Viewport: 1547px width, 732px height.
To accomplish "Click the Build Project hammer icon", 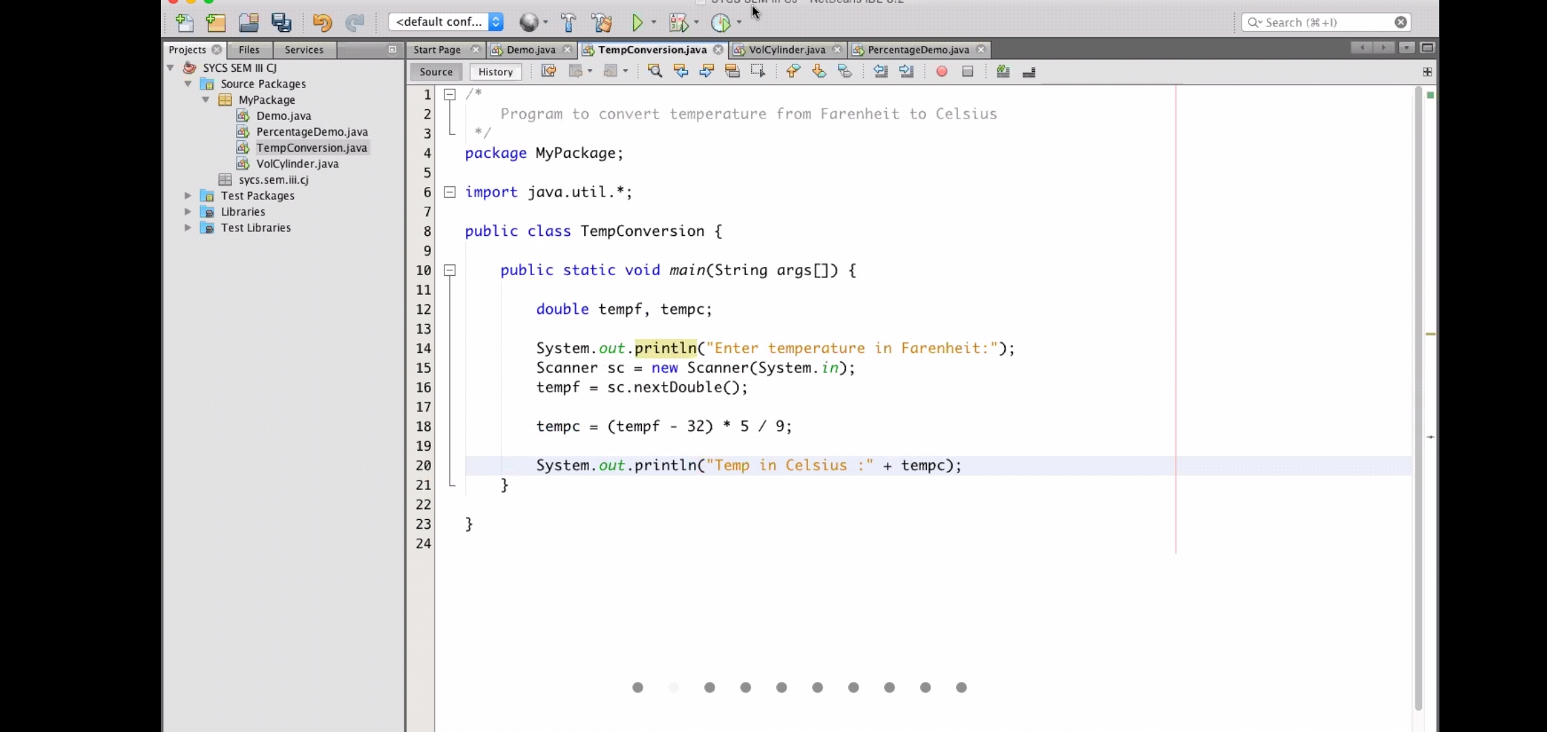I will tap(569, 22).
